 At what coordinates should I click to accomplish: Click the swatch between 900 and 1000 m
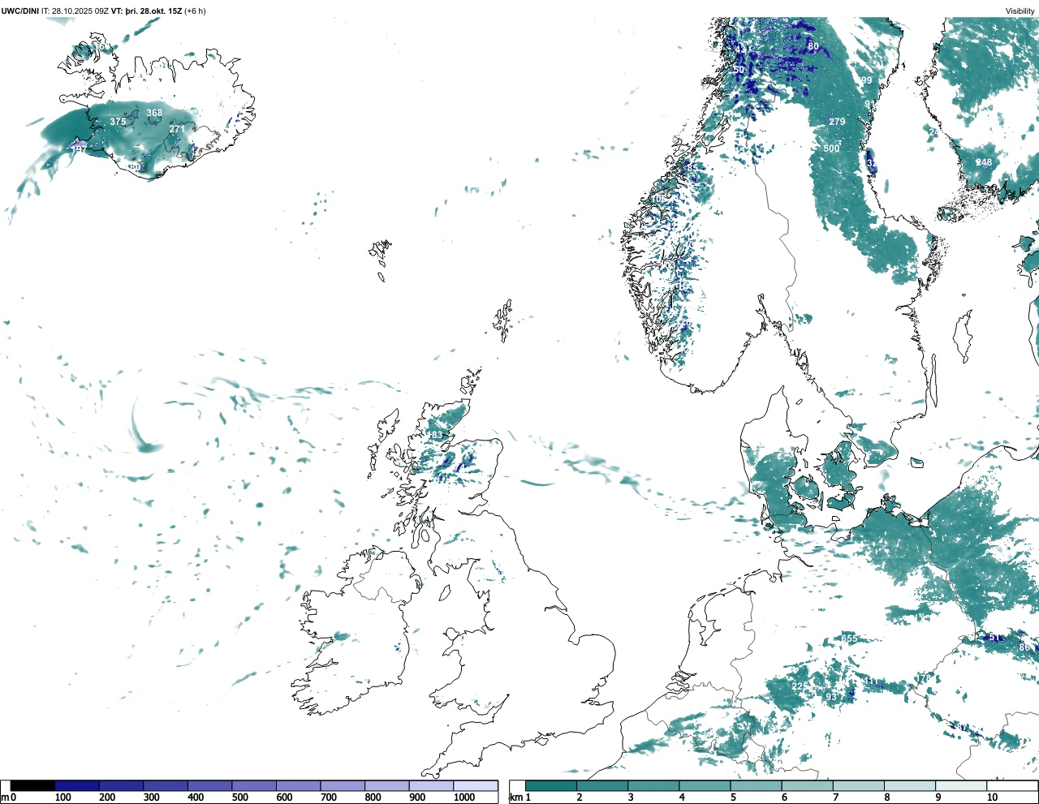[x=431, y=785]
